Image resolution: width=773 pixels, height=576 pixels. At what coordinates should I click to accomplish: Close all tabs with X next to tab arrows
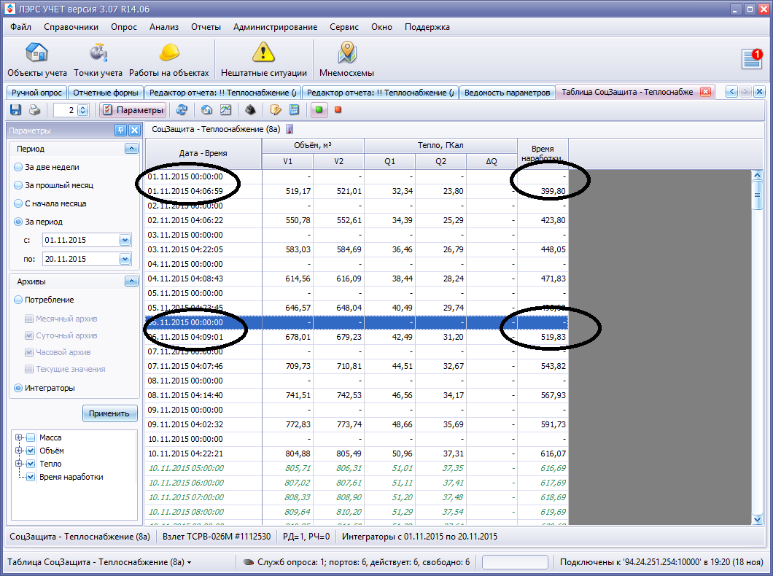click(x=760, y=92)
